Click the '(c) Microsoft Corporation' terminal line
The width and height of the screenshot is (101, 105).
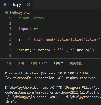(x=51, y=78)
